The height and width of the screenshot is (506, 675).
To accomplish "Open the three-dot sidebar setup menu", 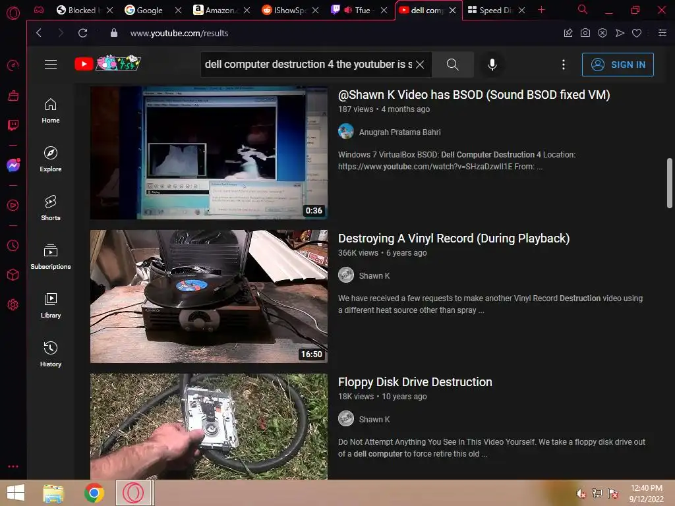I will pos(13,466).
